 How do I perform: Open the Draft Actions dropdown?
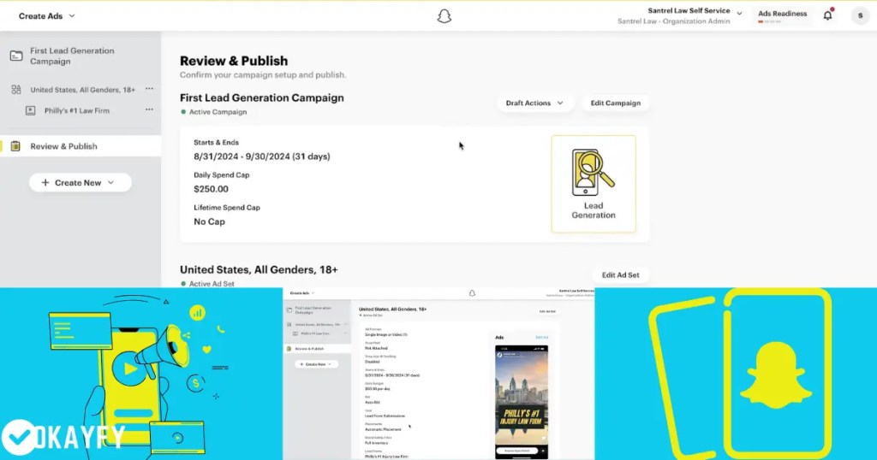coord(534,103)
